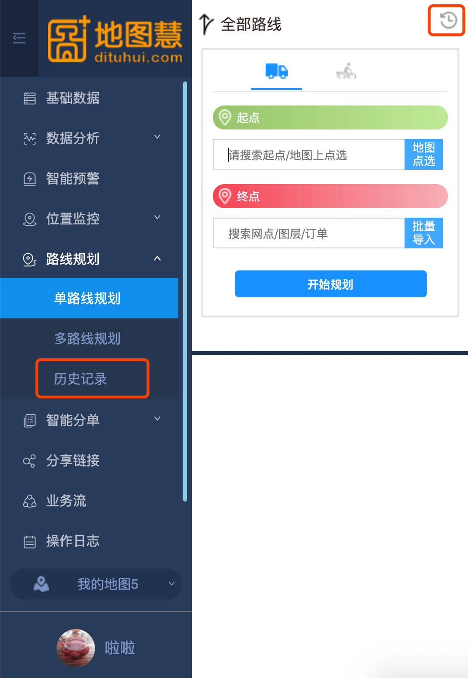Click the 智能预警 alert icon
The image size is (468, 678).
[x=30, y=179]
